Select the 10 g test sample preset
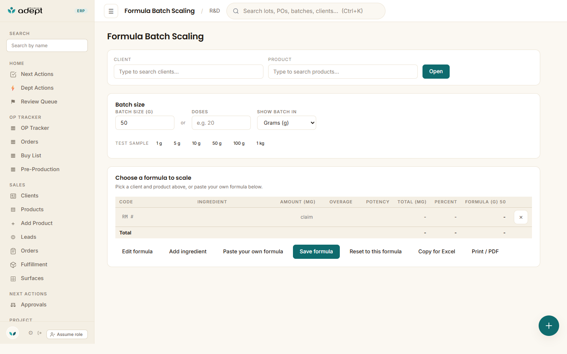 point(196,144)
